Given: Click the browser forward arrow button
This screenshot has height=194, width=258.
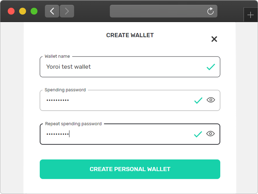Looking at the screenshot, I should tap(67, 11).
